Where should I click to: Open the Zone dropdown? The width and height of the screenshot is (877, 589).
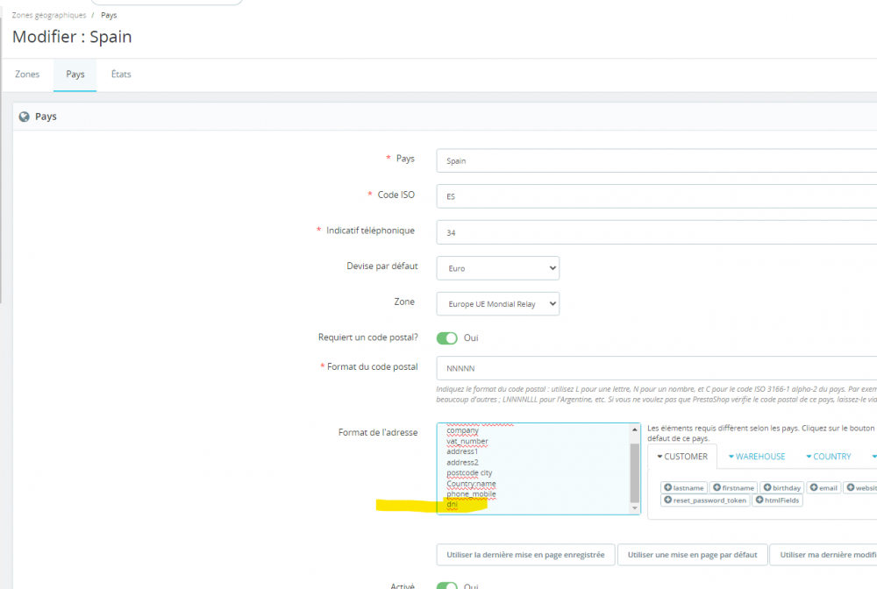pyautogui.click(x=498, y=304)
